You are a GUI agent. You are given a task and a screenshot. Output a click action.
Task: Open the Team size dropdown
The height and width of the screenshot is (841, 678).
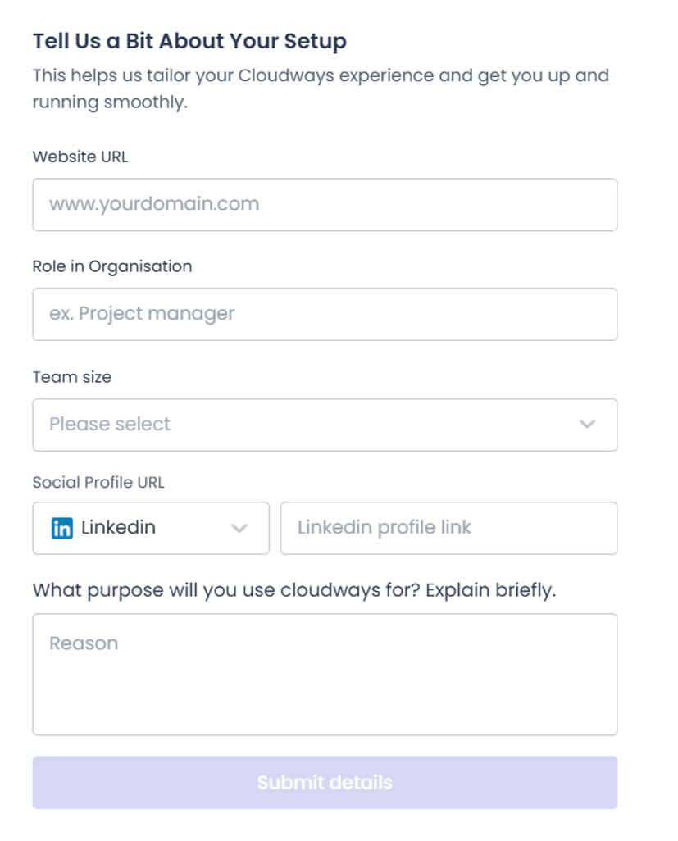click(x=325, y=425)
